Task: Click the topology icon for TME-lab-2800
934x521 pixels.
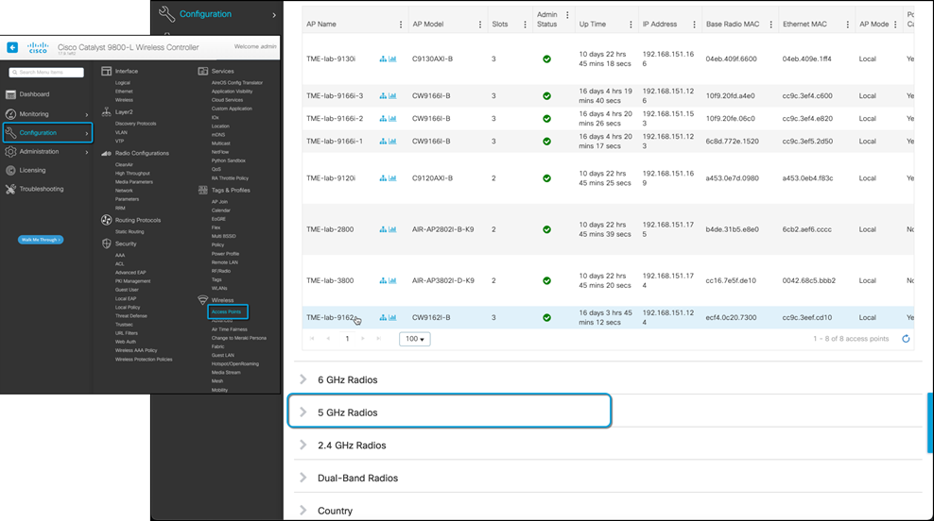Action: click(x=383, y=229)
